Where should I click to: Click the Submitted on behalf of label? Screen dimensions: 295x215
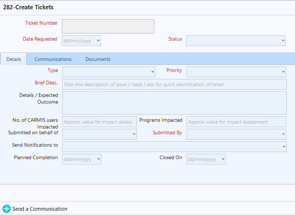pos(33,132)
